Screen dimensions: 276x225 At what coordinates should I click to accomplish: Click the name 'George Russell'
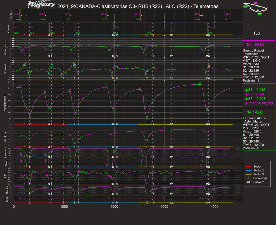click(253, 51)
